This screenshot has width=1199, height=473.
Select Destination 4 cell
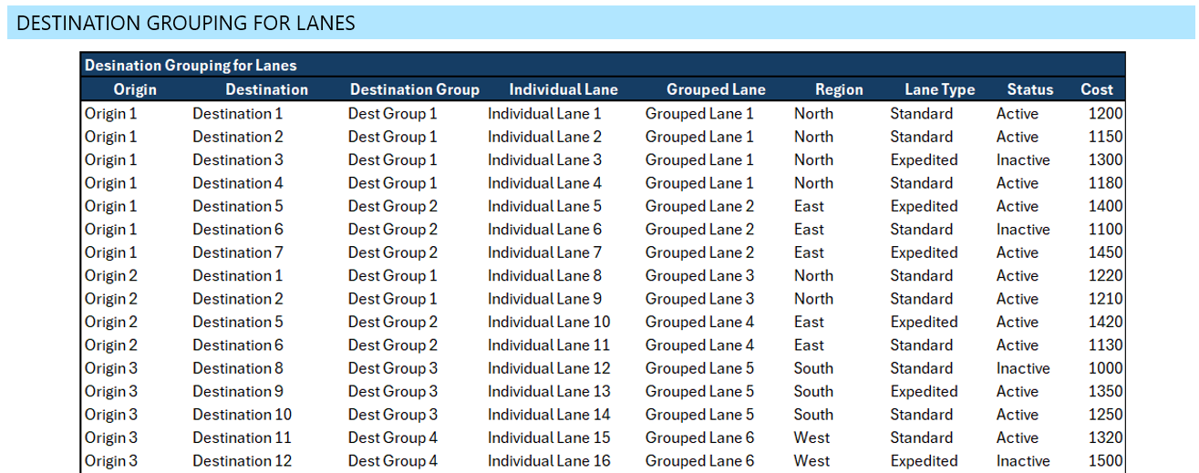click(238, 183)
